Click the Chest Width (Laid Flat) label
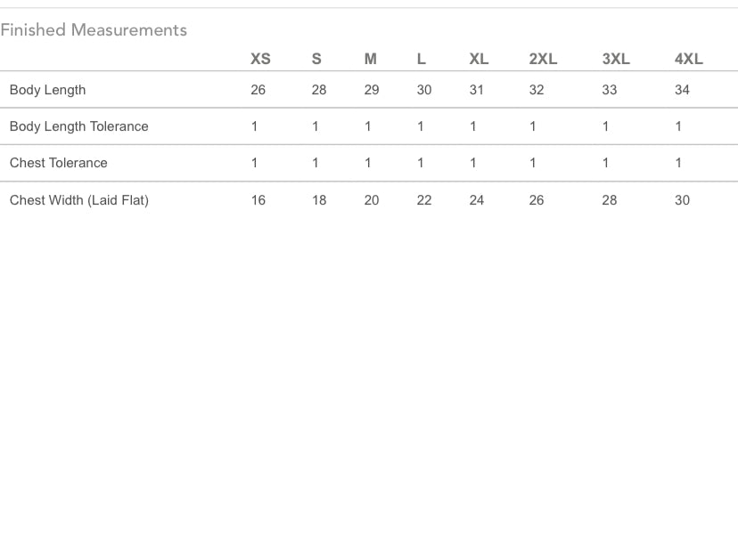The height and width of the screenshot is (533, 738). (x=79, y=200)
